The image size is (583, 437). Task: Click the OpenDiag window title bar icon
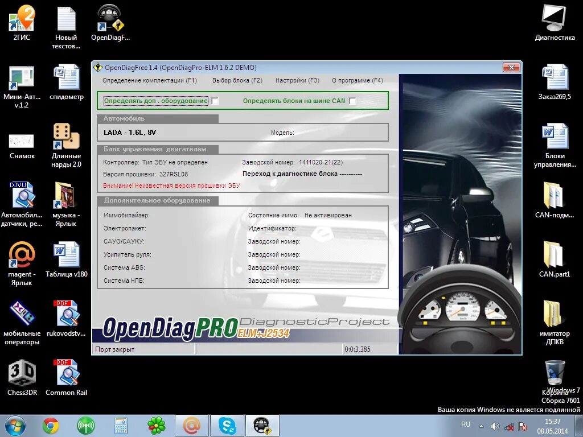pos(98,67)
